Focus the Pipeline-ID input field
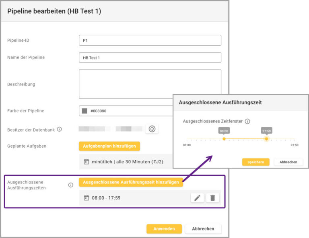Screen dimensions: 309x238 click(x=150, y=40)
